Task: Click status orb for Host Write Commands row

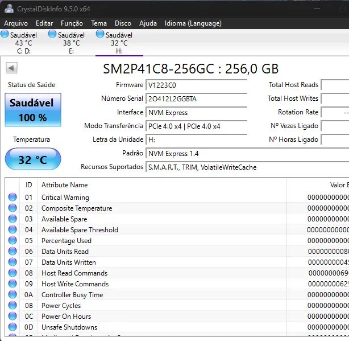Action: 13,284
